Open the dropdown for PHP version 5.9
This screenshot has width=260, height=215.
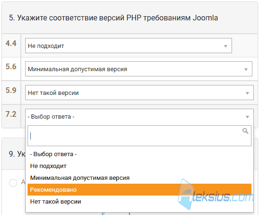[x=139, y=93]
